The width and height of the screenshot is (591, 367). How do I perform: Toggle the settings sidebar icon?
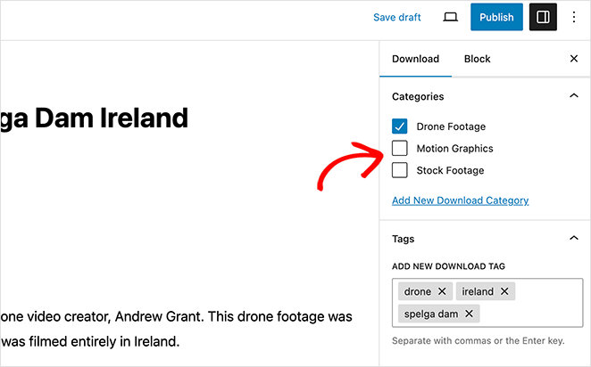click(543, 17)
